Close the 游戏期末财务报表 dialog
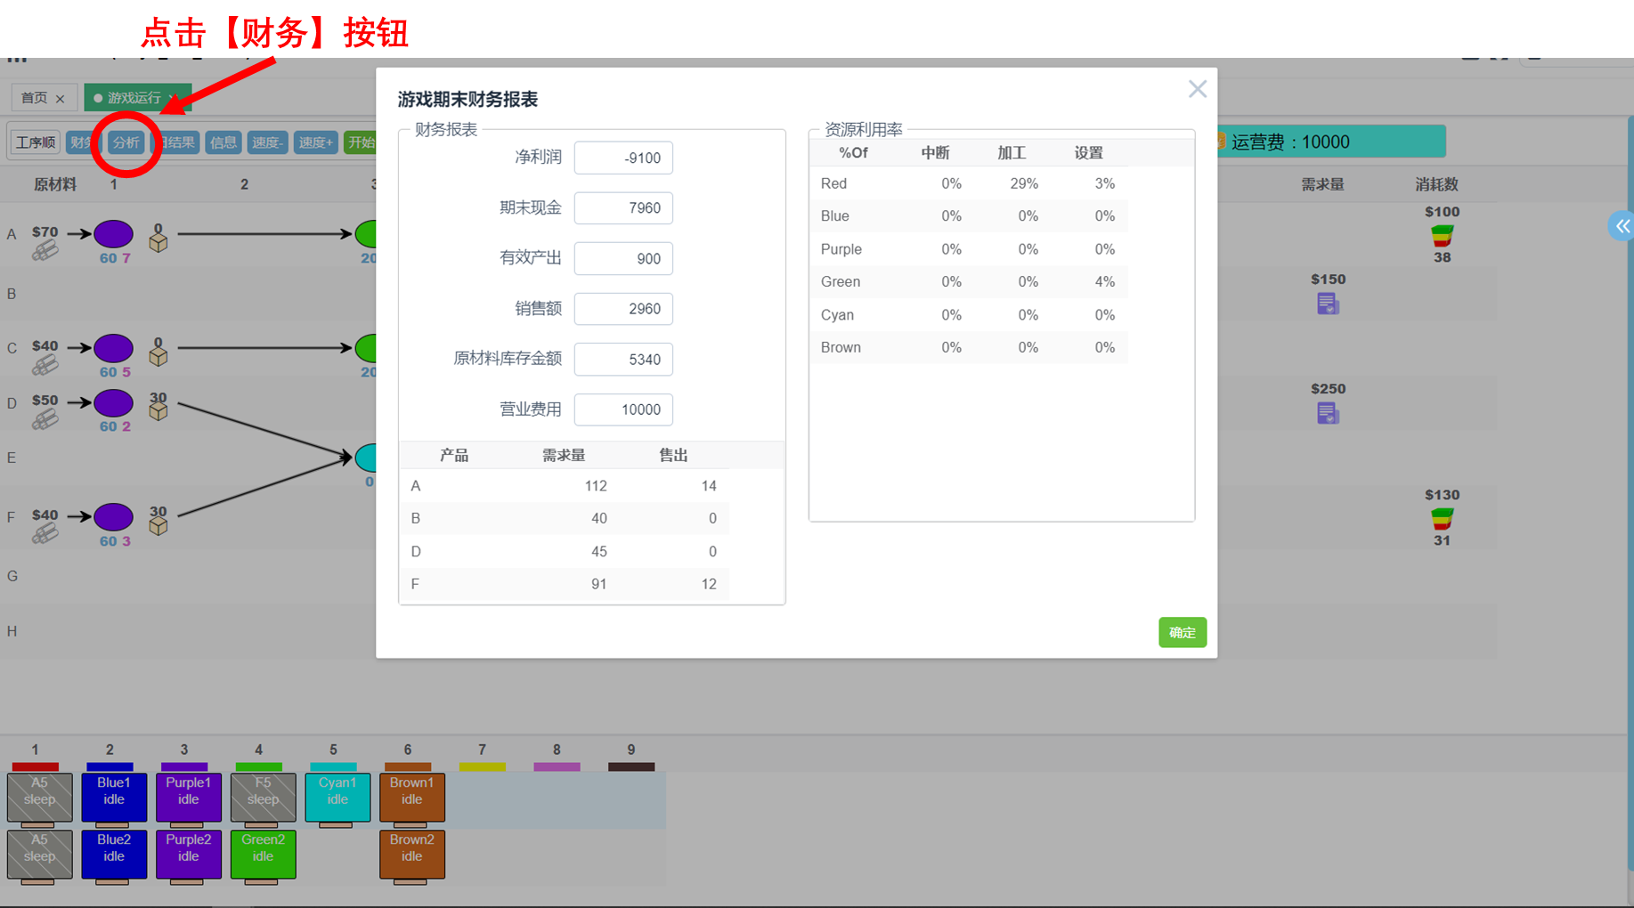Screen dimensions: 1634x908 1197,89
